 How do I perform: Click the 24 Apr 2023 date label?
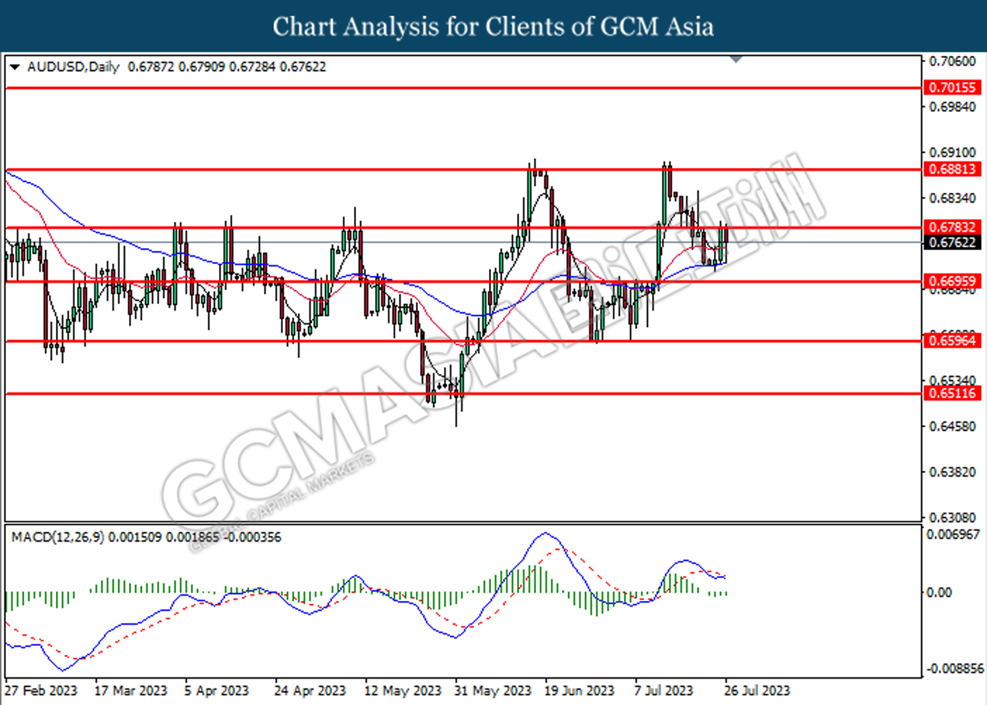310,691
